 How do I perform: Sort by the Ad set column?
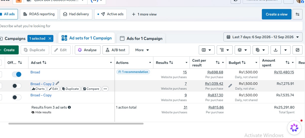click(44, 63)
